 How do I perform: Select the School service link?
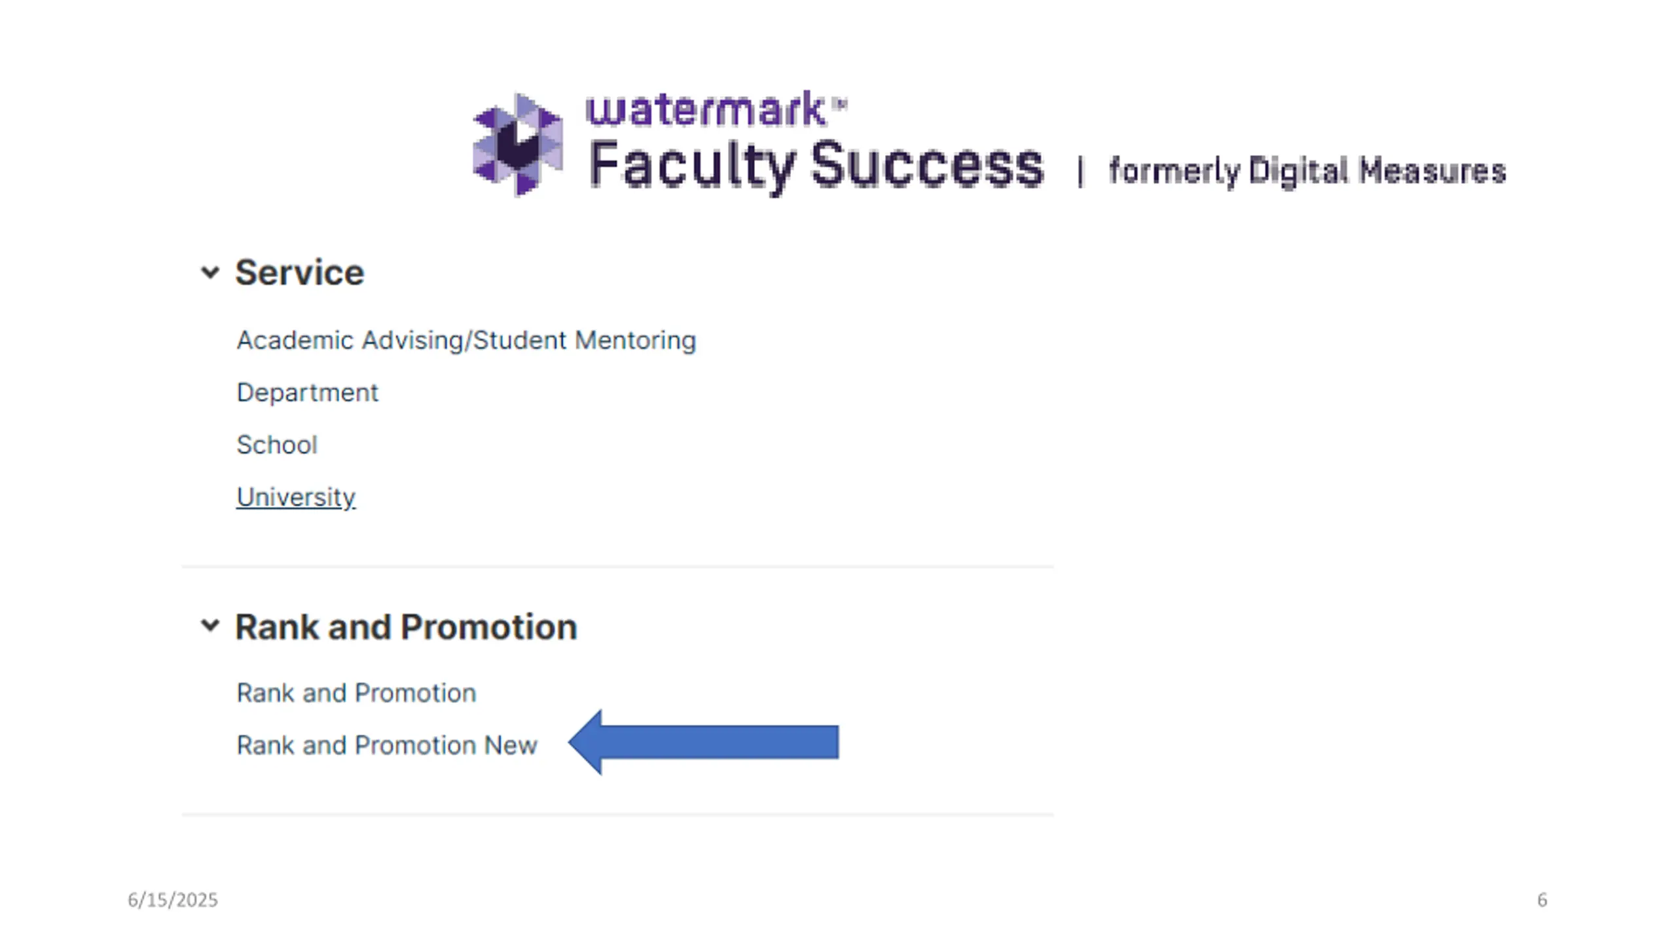coord(277,445)
